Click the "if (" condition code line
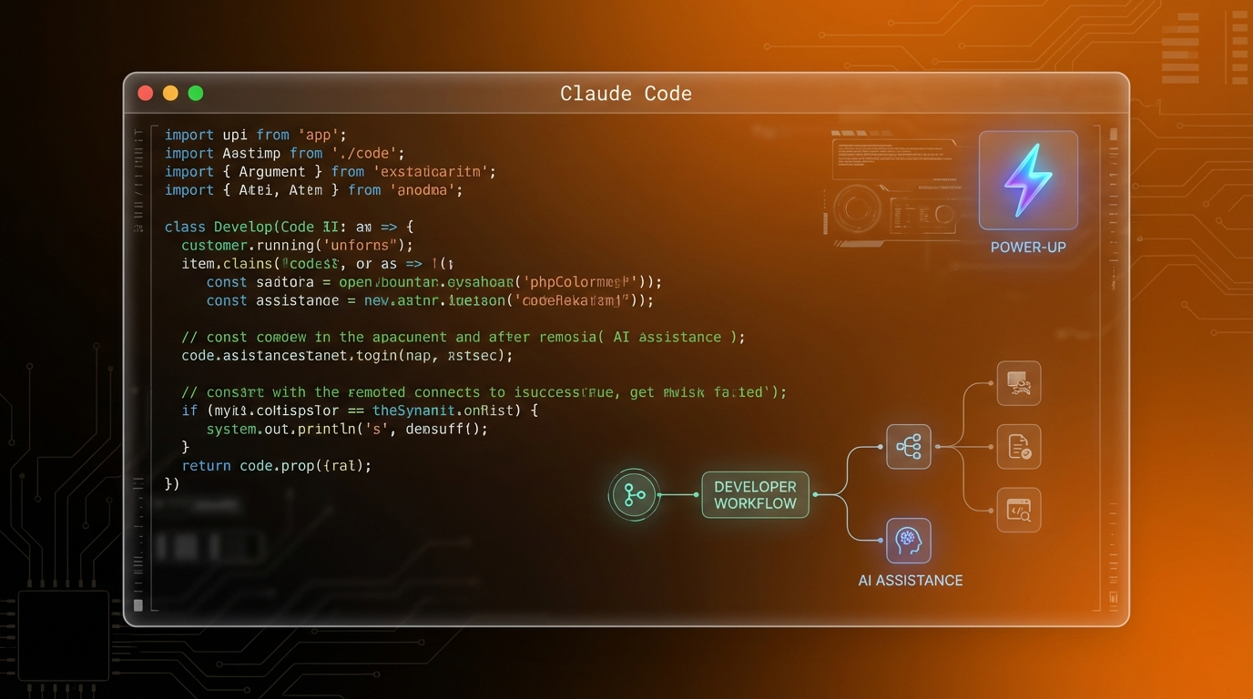Screen dimensions: 1253x699 360,410
